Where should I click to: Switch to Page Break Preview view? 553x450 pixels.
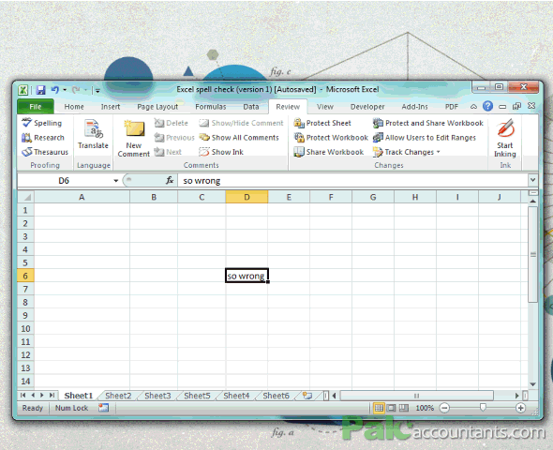403,408
